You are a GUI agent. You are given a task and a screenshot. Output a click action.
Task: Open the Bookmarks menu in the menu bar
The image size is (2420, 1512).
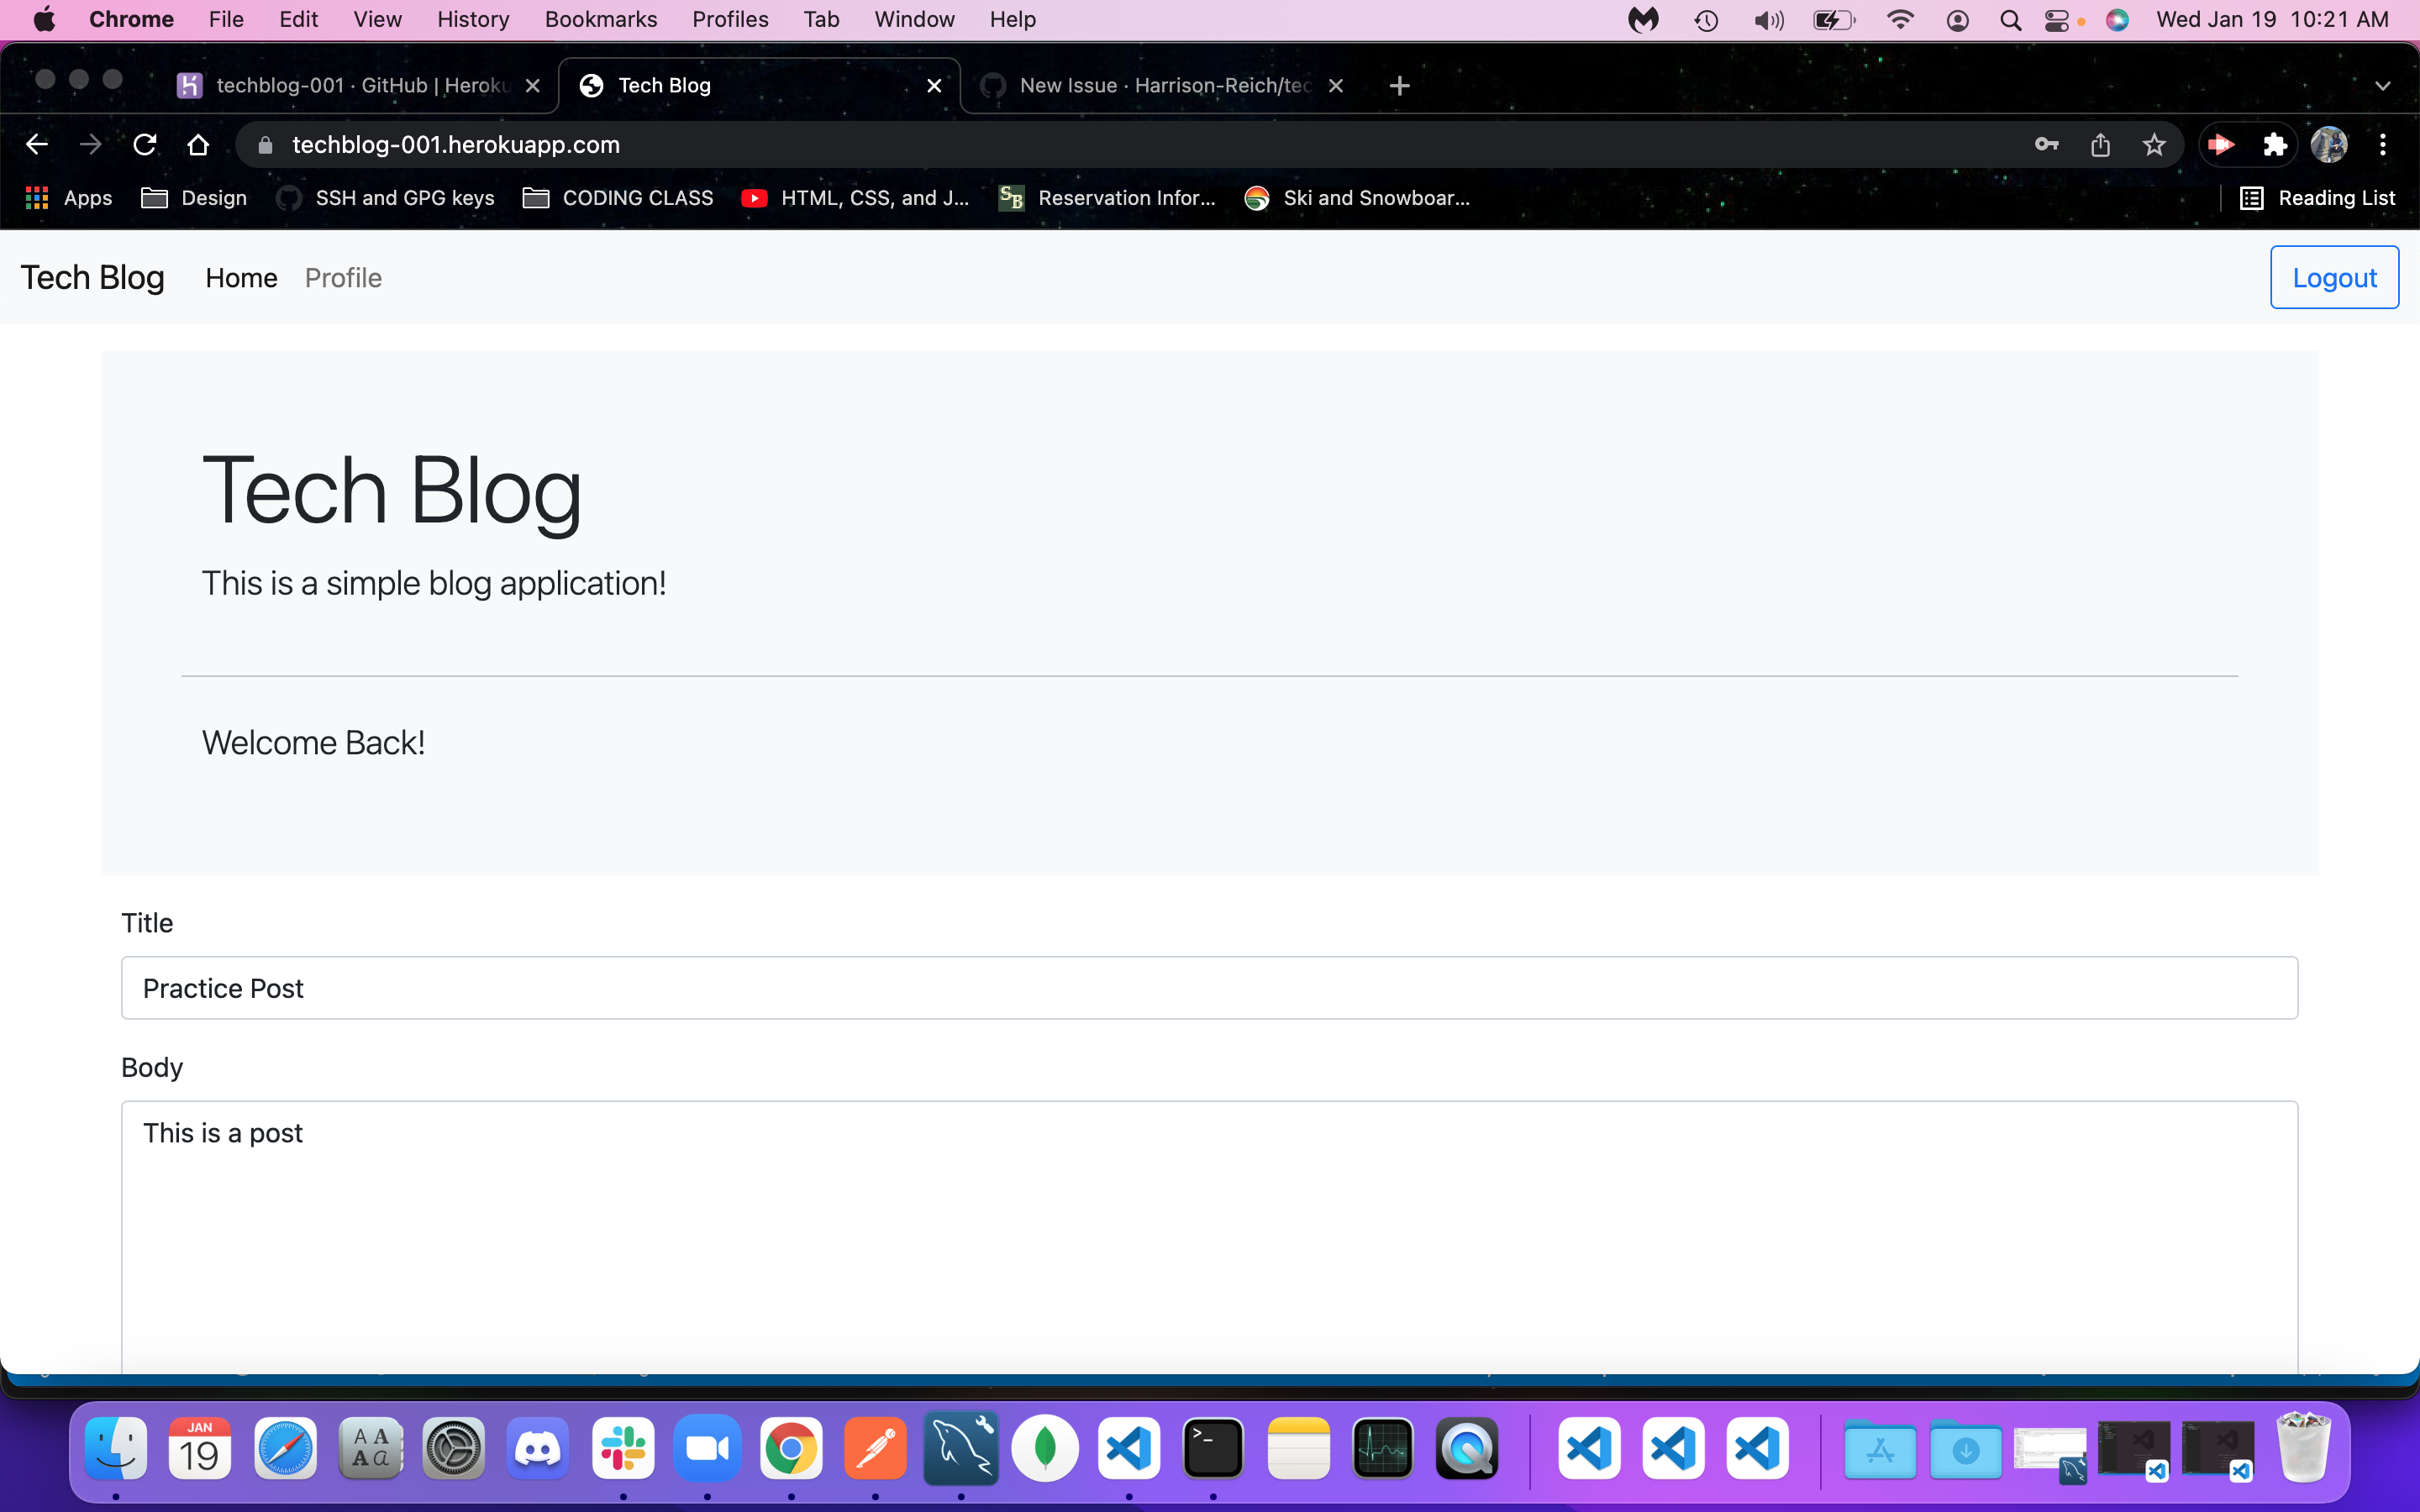click(600, 19)
